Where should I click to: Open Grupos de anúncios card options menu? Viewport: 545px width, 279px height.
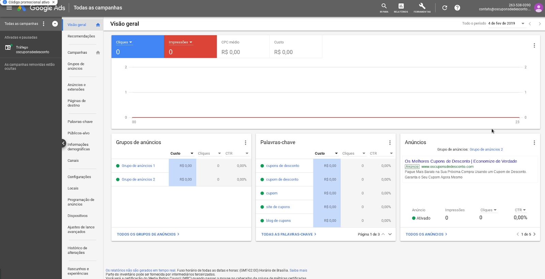pyautogui.click(x=245, y=143)
